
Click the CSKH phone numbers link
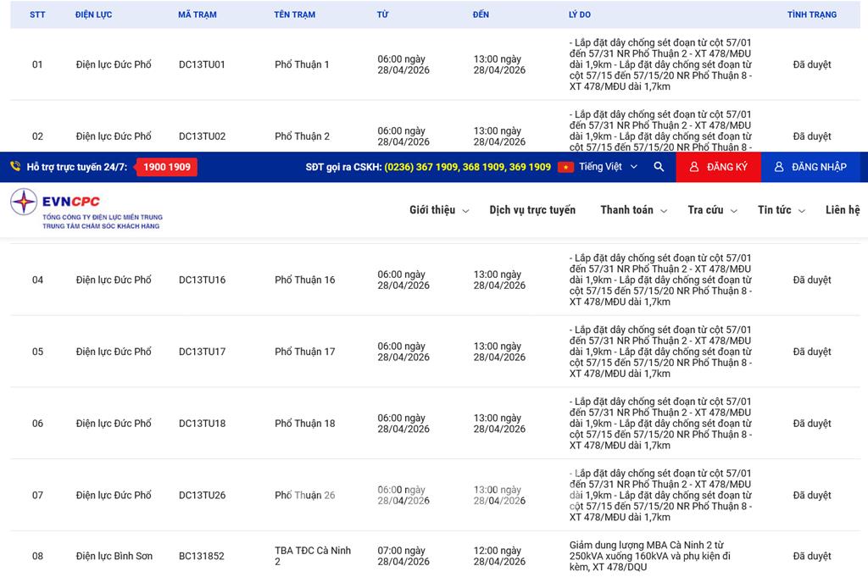coord(467,167)
